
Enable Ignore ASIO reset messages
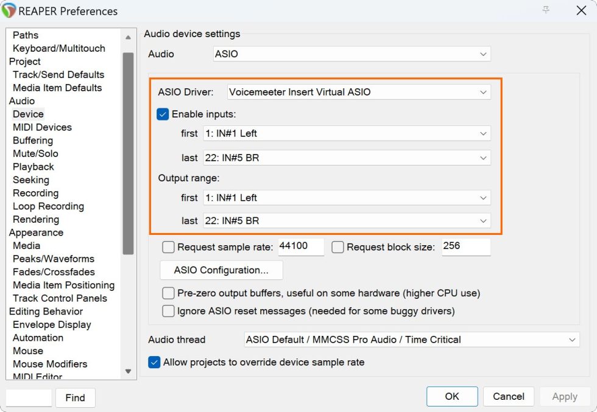(x=168, y=311)
